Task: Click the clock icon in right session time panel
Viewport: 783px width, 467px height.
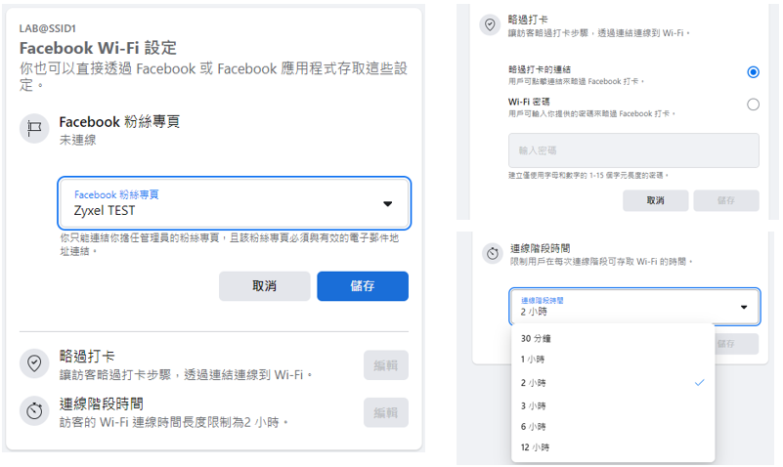Action: click(493, 253)
